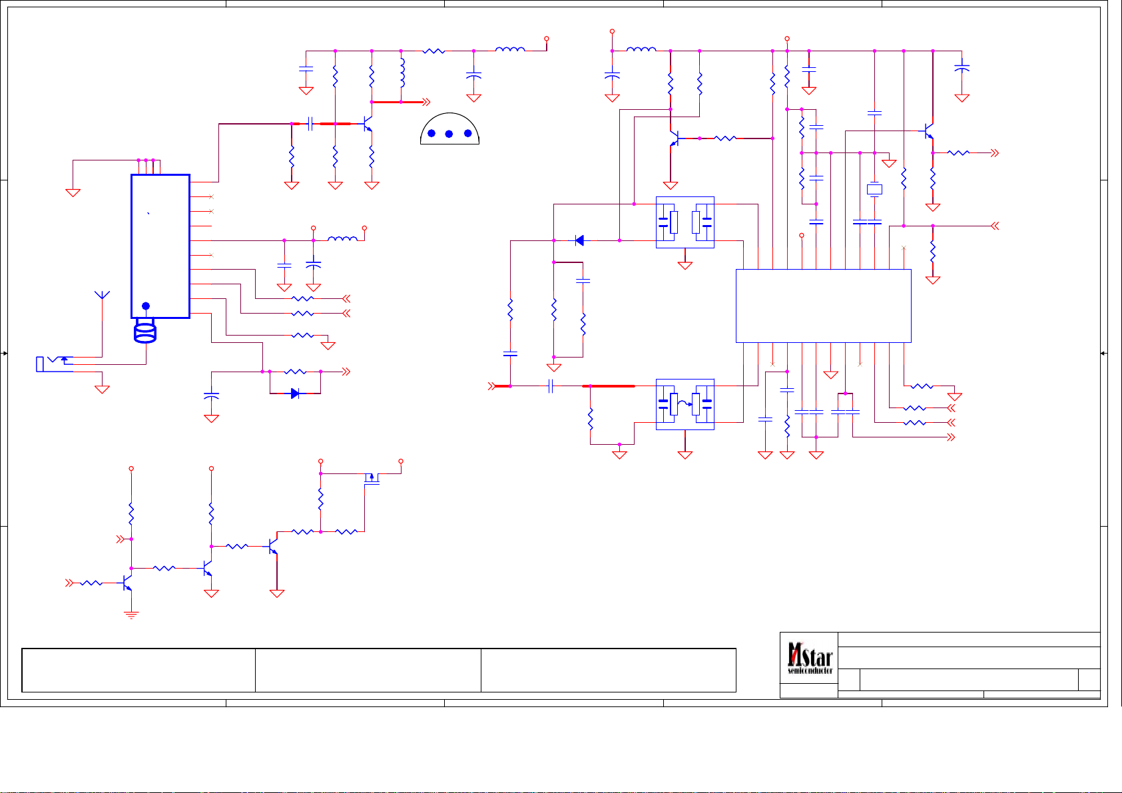Select the transistor driving the MOSFET gate resistors
Screen dimensions: 1122x793
click(x=273, y=546)
